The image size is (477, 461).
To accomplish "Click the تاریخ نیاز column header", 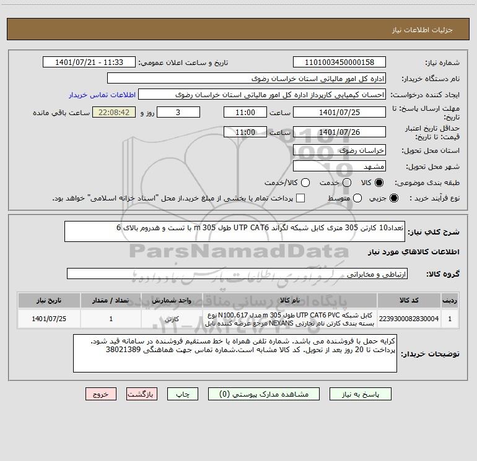I will [x=49, y=301].
